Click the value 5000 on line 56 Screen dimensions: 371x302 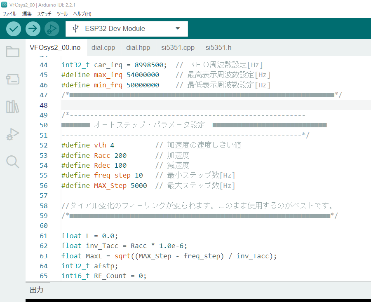point(139,186)
